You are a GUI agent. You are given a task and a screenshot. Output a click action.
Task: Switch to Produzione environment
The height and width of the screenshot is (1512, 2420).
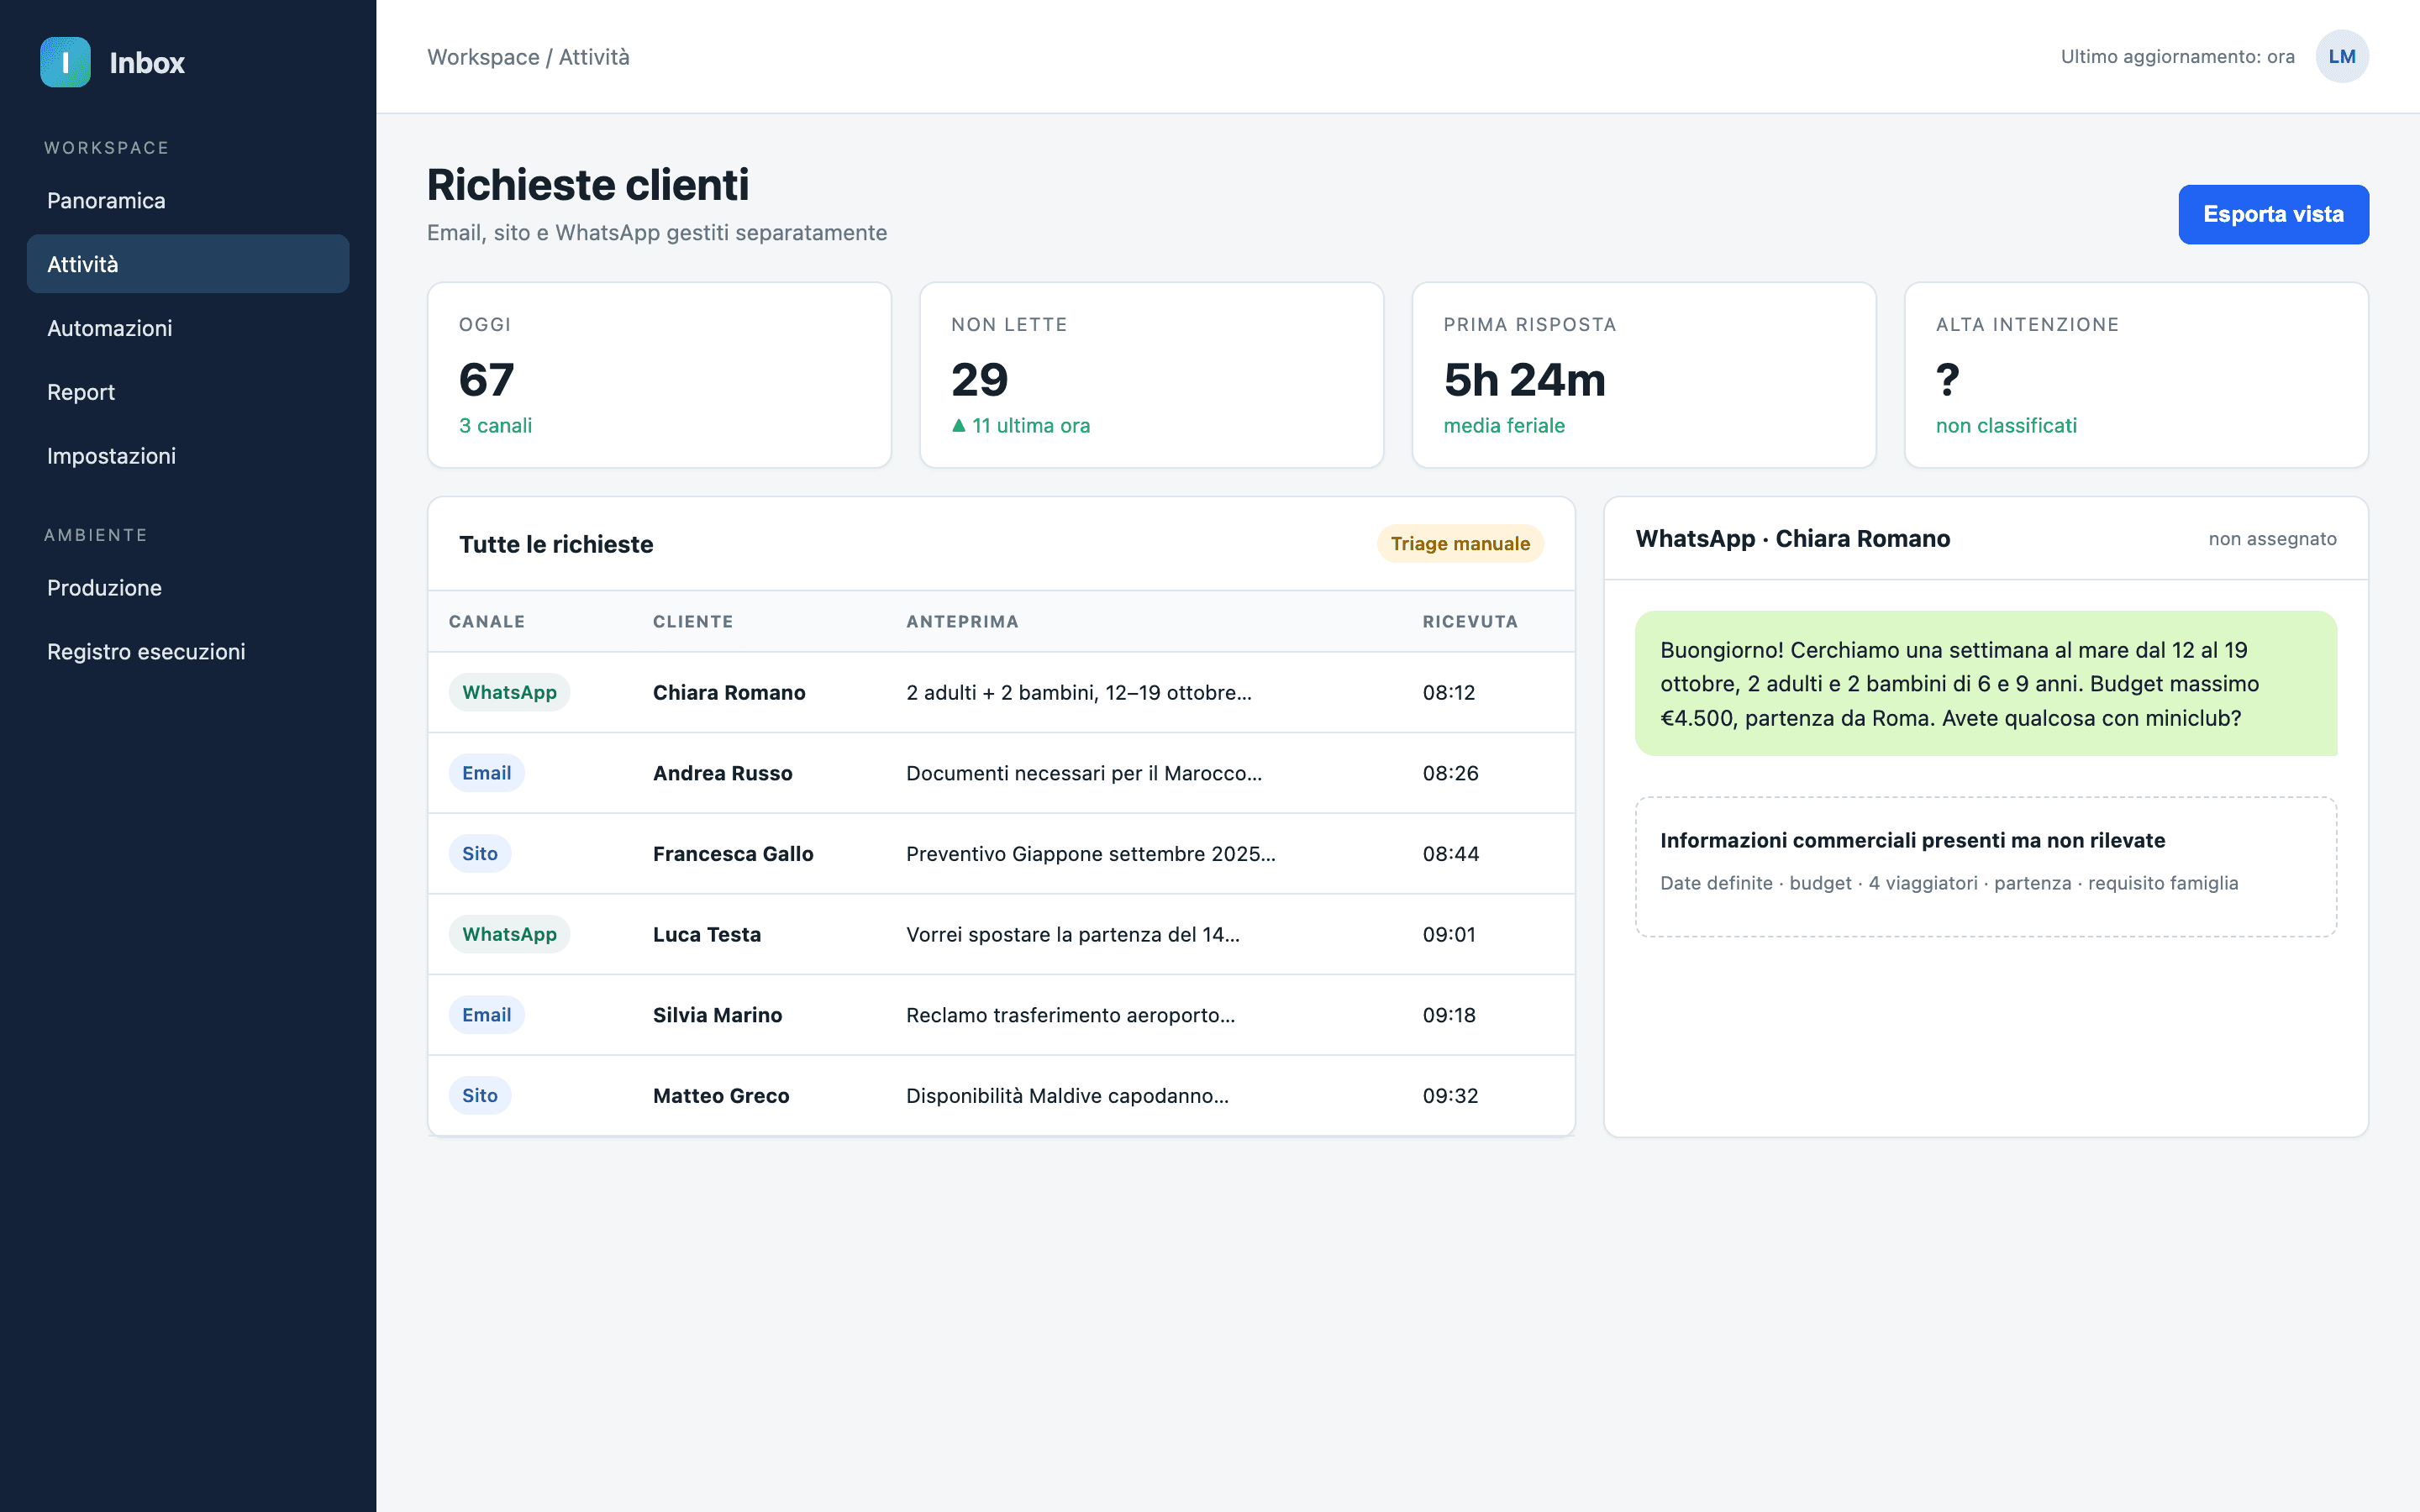pos(188,588)
